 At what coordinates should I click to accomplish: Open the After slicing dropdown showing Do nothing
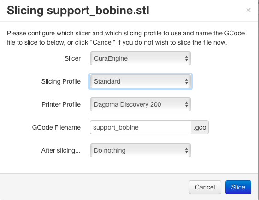[x=141, y=150]
